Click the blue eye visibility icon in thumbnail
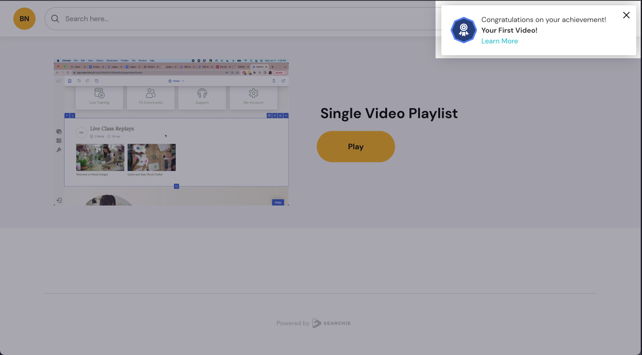 coord(269,116)
